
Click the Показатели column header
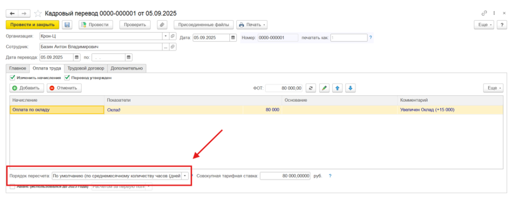tap(193, 100)
